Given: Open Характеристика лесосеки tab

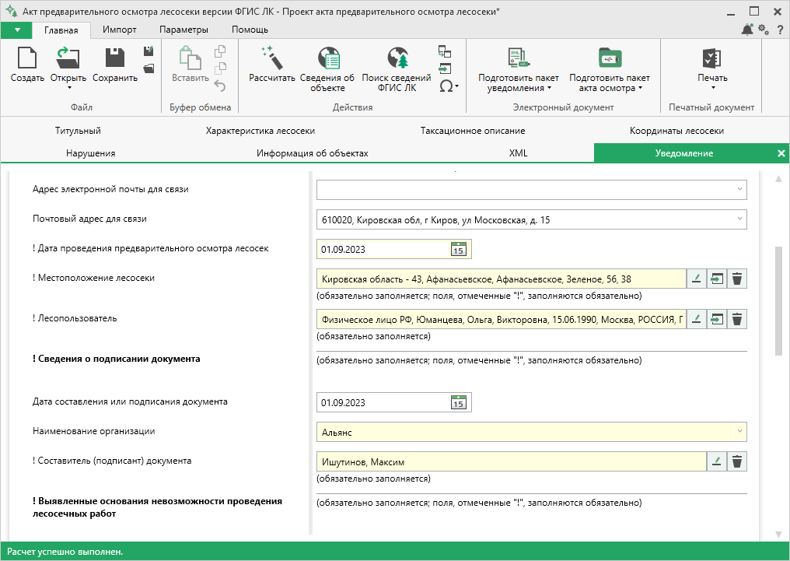Looking at the screenshot, I should click(x=260, y=131).
